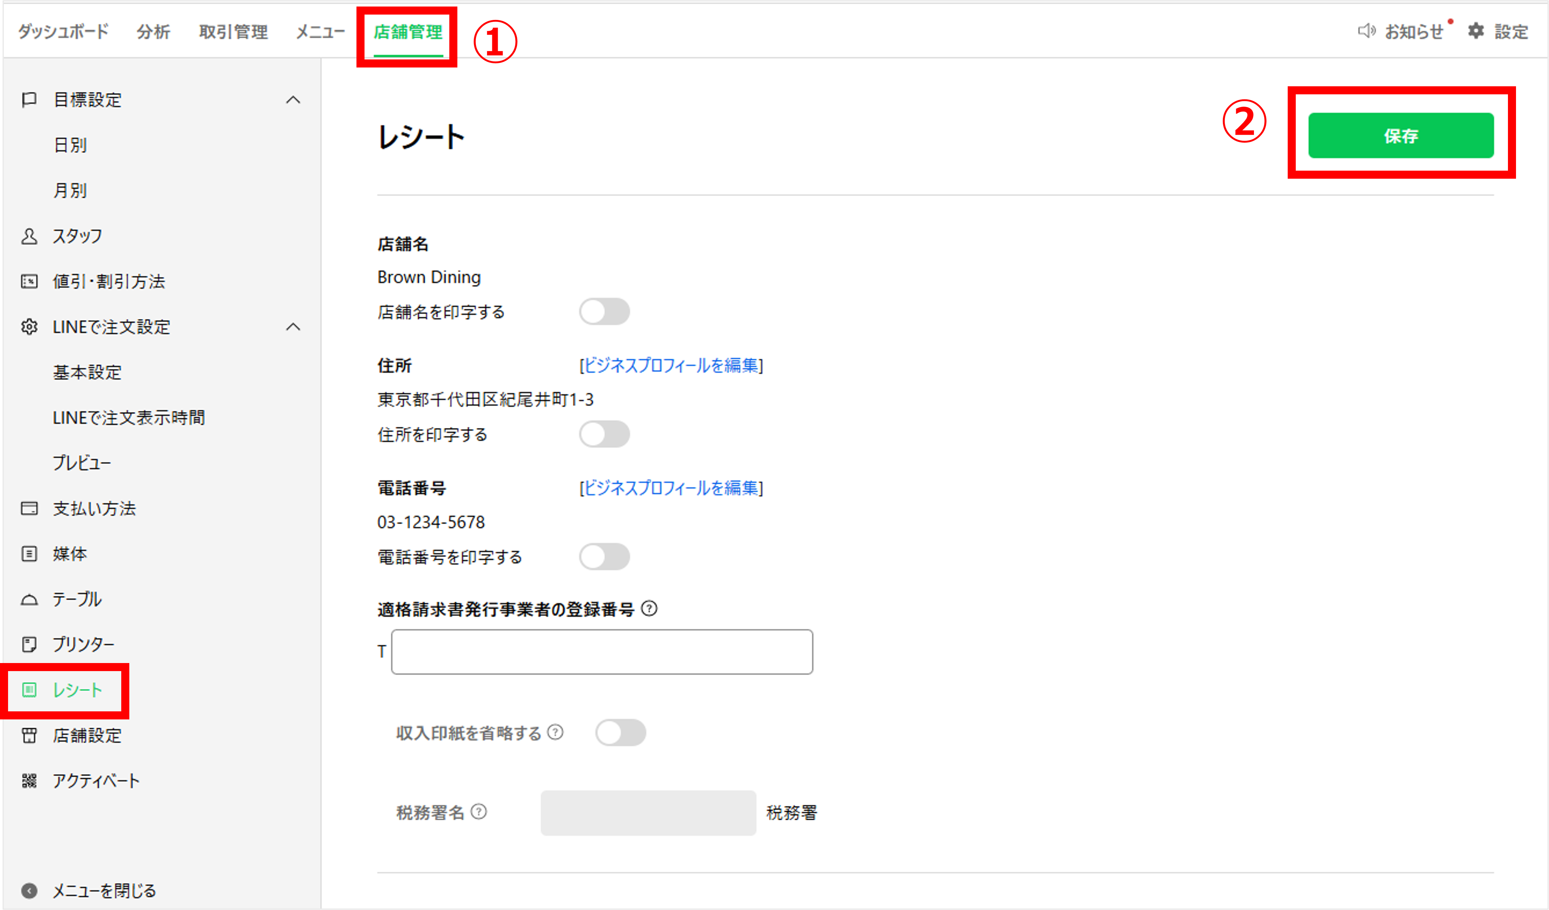
Task: Click the QR code icon beside アクティベート
Action: point(29,781)
